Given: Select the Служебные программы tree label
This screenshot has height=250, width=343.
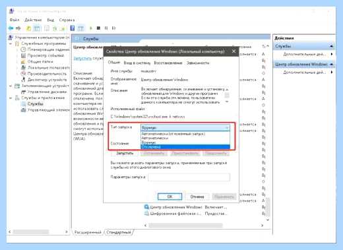Looking at the screenshot, I should [44, 44].
